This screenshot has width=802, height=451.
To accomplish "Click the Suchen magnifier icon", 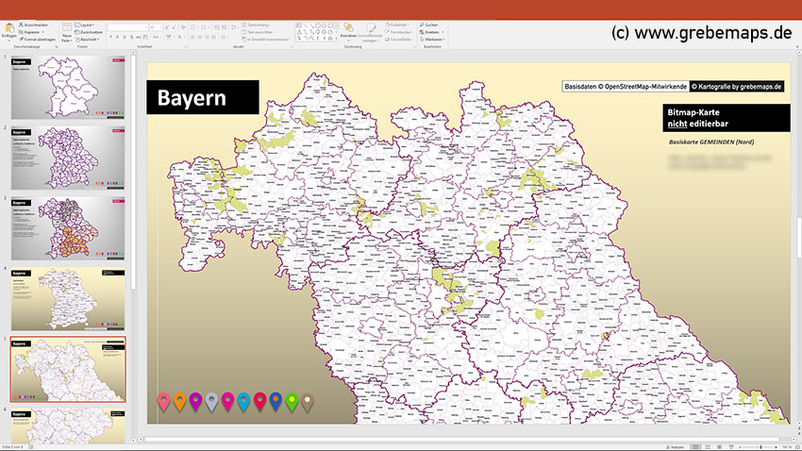I will click(421, 24).
